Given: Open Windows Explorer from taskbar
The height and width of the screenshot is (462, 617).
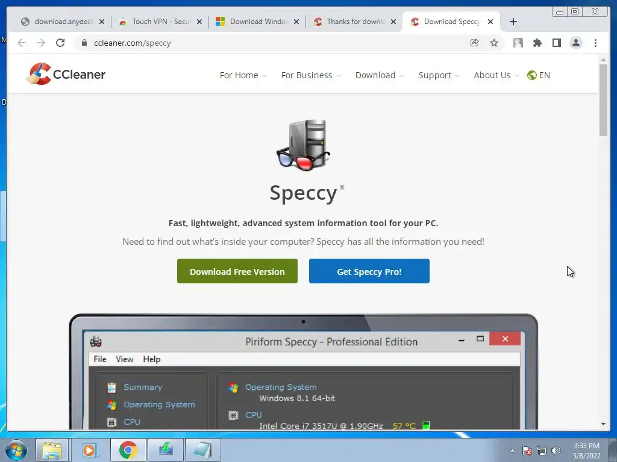Looking at the screenshot, I should [52, 450].
